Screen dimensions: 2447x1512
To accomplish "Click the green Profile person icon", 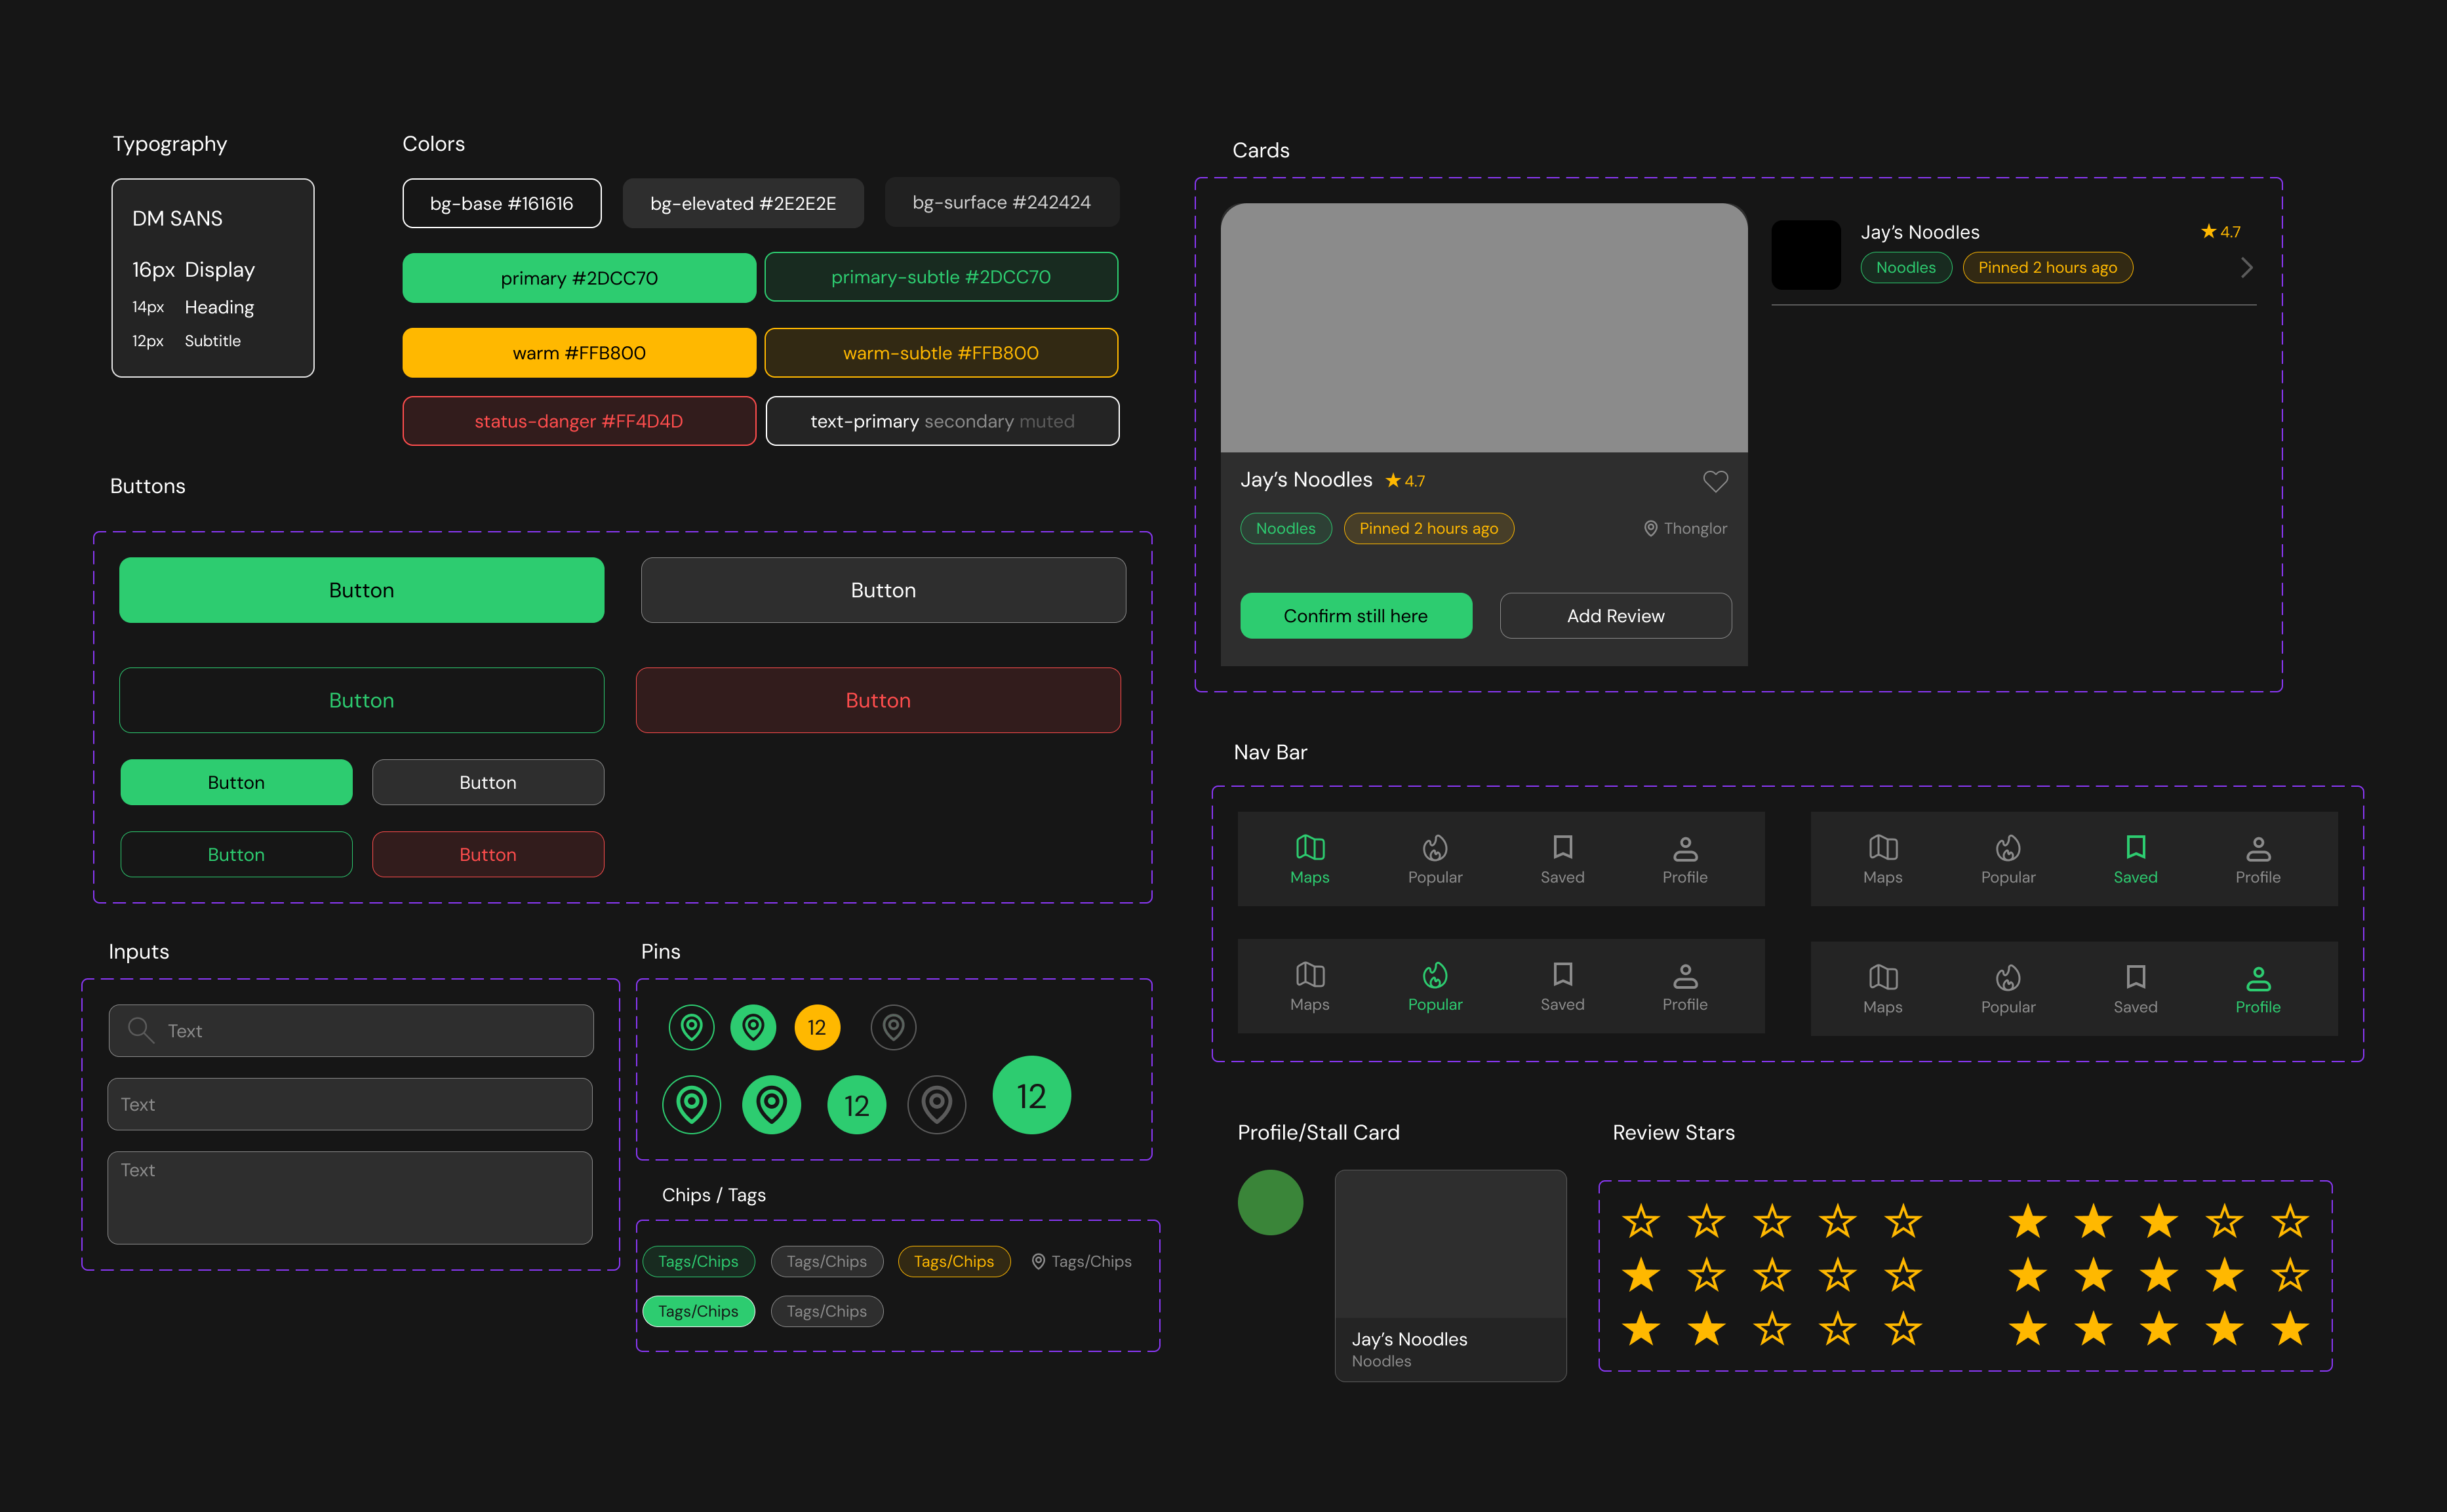I will click(2258, 978).
